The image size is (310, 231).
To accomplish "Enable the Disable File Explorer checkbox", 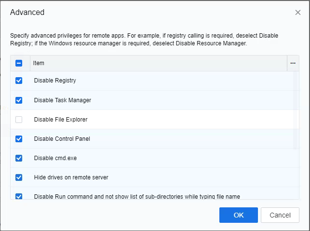I will point(19,120).
